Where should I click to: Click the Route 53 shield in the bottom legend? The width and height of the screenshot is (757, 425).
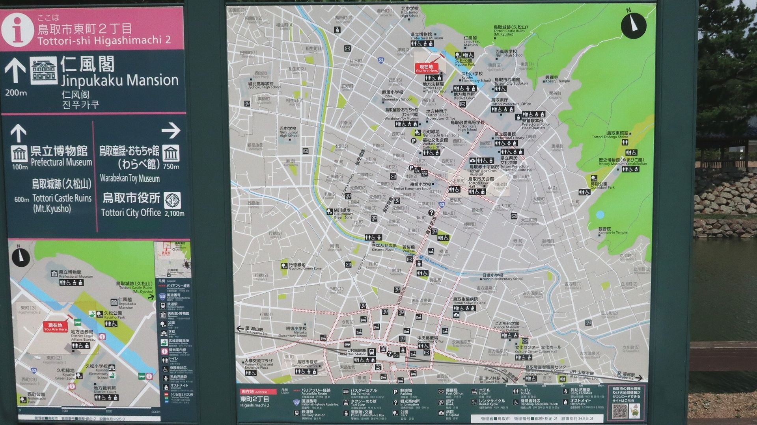point(296,402)
